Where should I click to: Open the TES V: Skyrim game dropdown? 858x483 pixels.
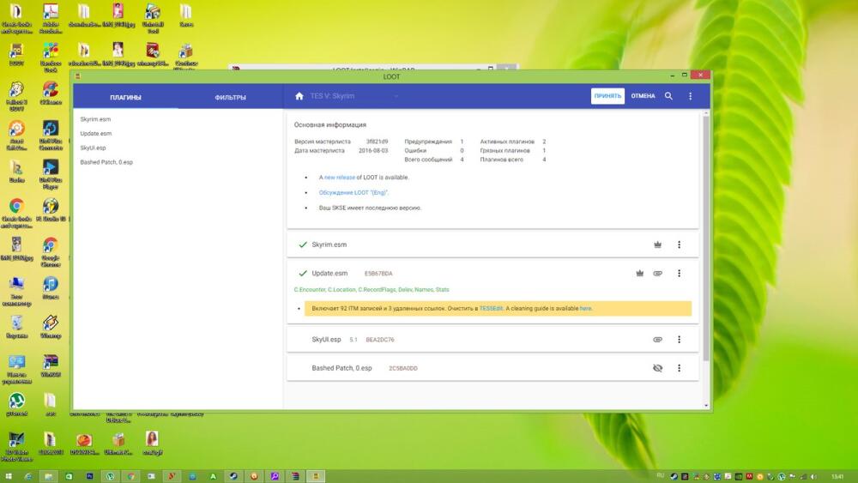point(354,96)
